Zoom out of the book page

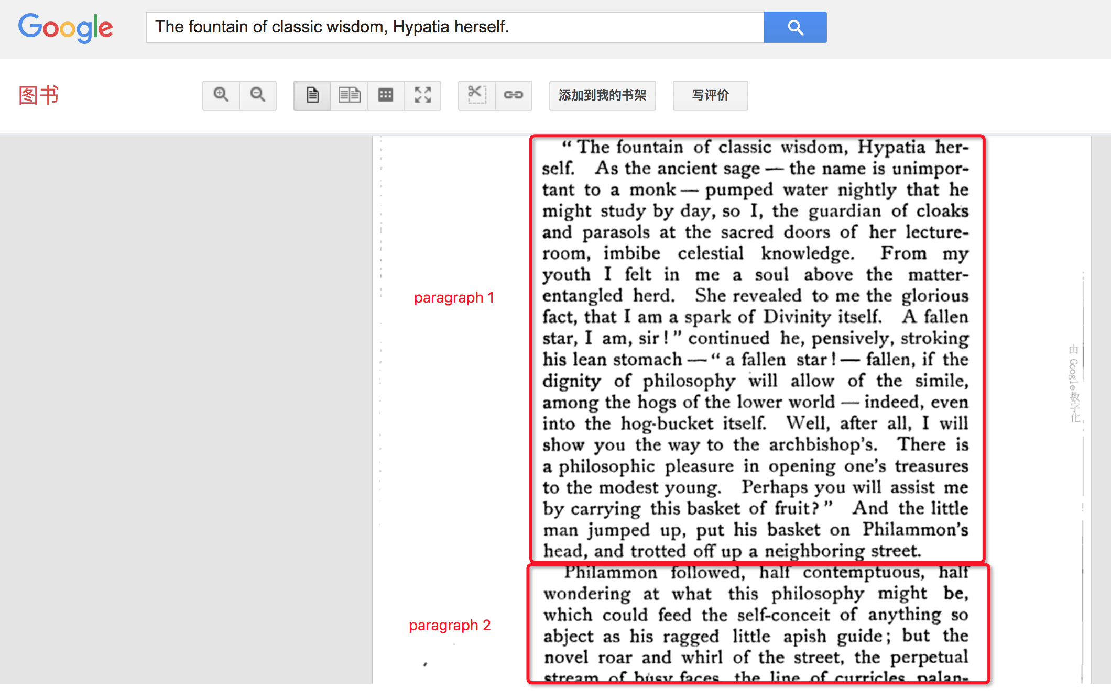click(x=258, y=95)
